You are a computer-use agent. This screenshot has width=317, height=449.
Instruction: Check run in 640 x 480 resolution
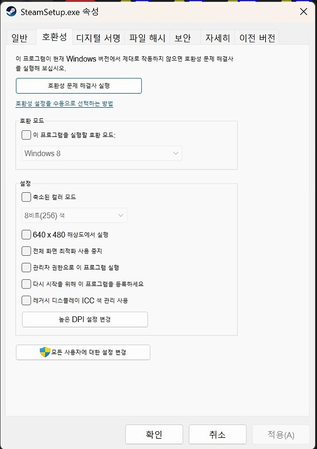[26, 235]
